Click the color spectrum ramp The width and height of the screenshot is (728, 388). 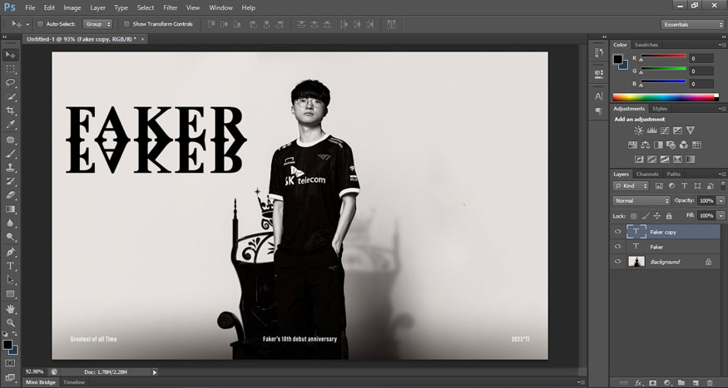(x=666, y=97)
